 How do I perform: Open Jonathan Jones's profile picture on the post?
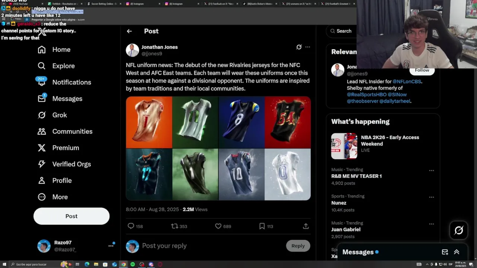(x=132, y=50)
